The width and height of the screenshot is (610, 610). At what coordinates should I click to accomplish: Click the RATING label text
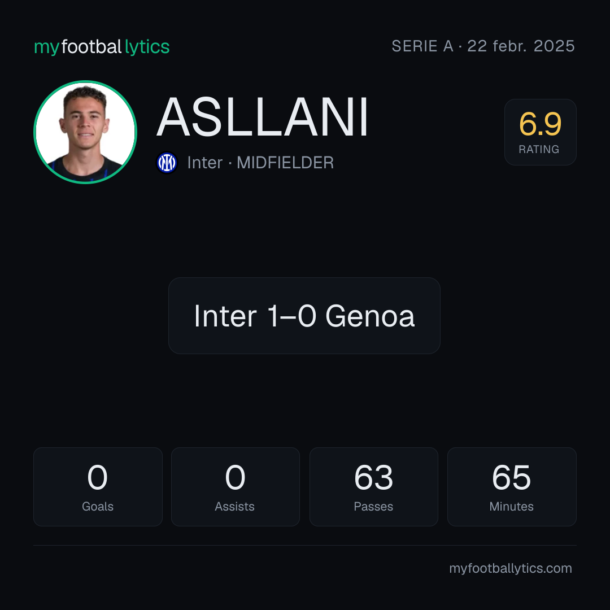pyautogui.click(x=539, y=149)
